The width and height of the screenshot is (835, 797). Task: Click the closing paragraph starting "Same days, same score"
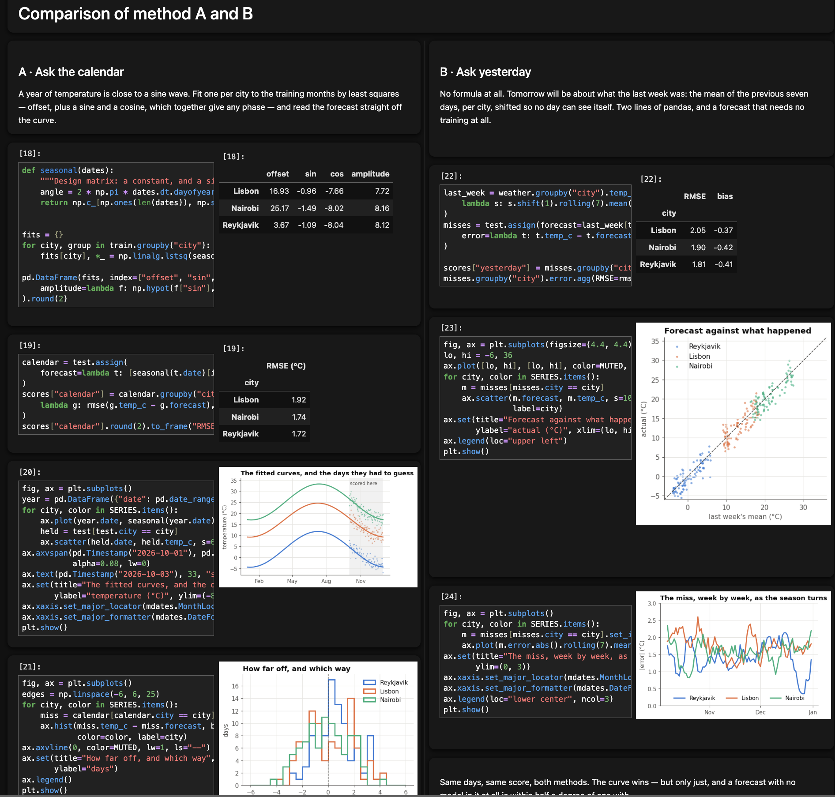point(618,787)
